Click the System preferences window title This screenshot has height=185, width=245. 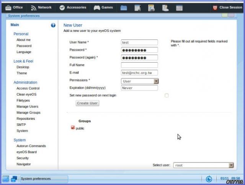click(24, 16)
